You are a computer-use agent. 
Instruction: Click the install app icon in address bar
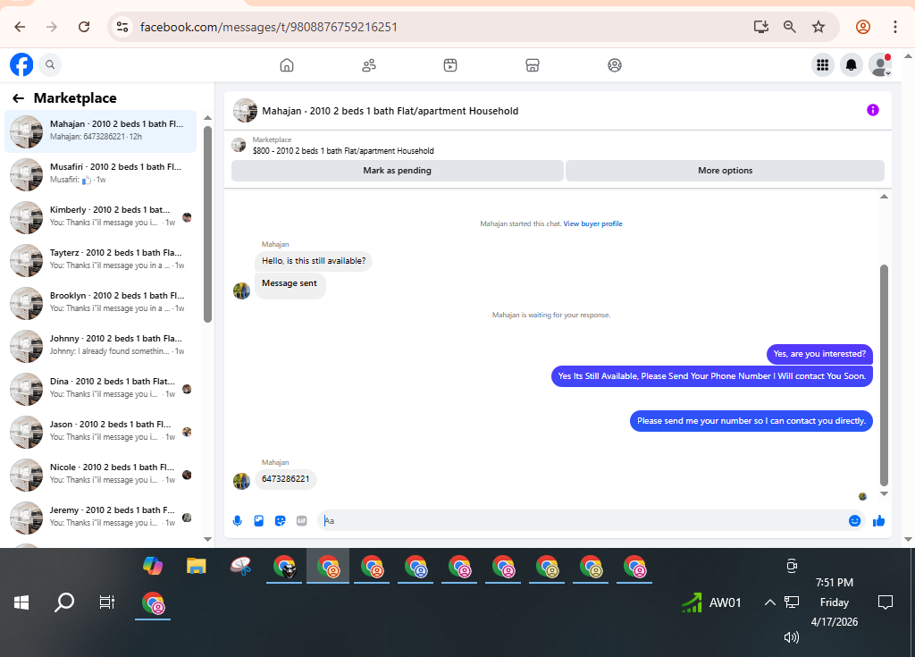pos(761,27)
